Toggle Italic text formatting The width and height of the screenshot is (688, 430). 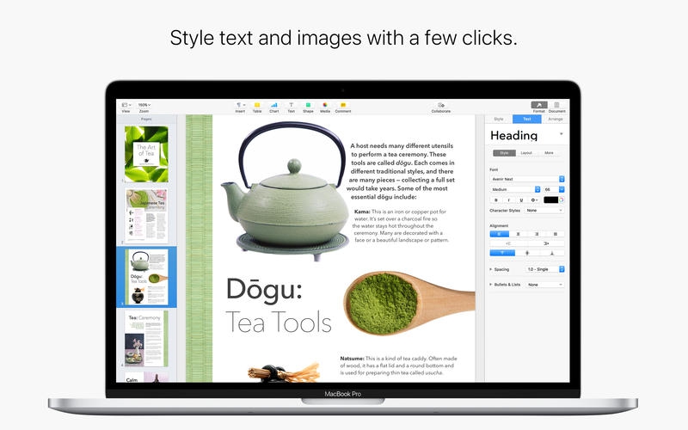pyautogui.click(x=508, y=200)
